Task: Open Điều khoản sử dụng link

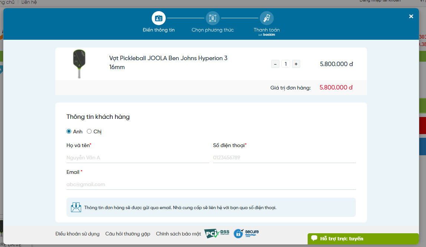Action: pos(77,234)
